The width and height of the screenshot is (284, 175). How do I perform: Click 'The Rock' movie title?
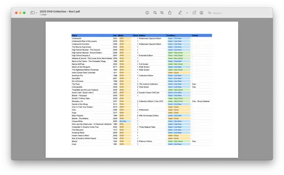[76, 84]
